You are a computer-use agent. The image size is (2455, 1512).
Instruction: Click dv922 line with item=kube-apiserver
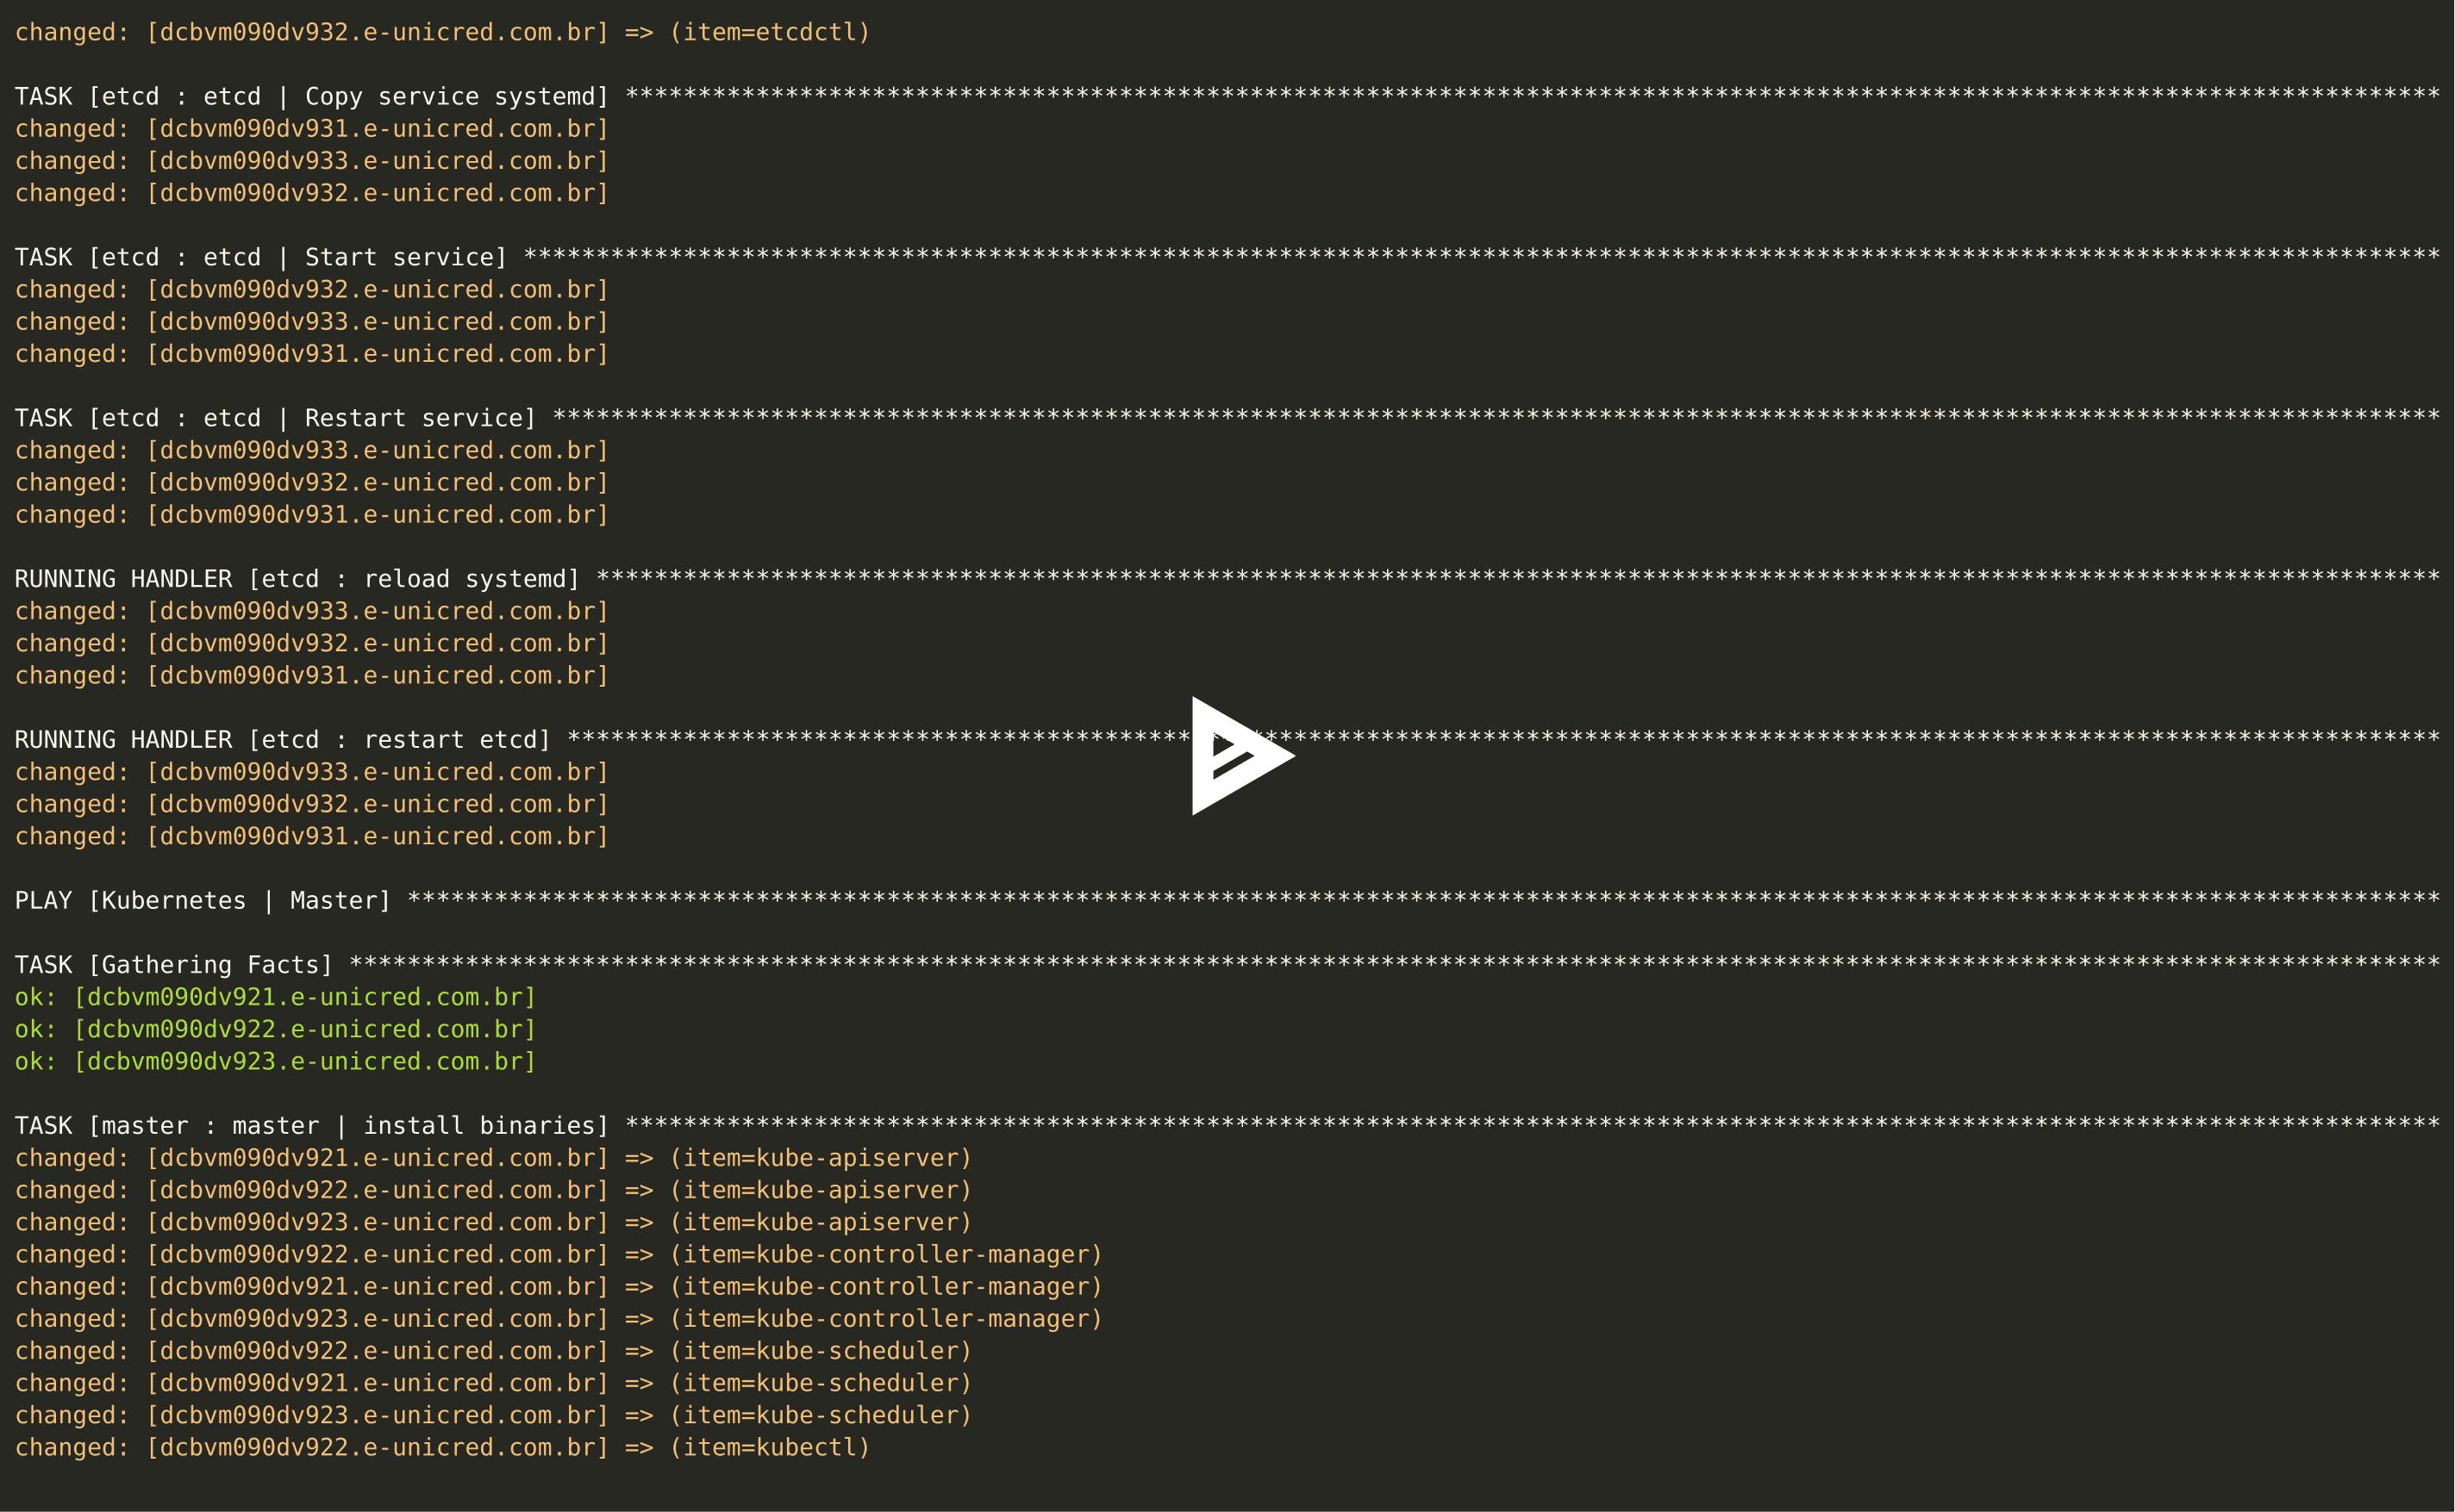[x=493, y=1190]
